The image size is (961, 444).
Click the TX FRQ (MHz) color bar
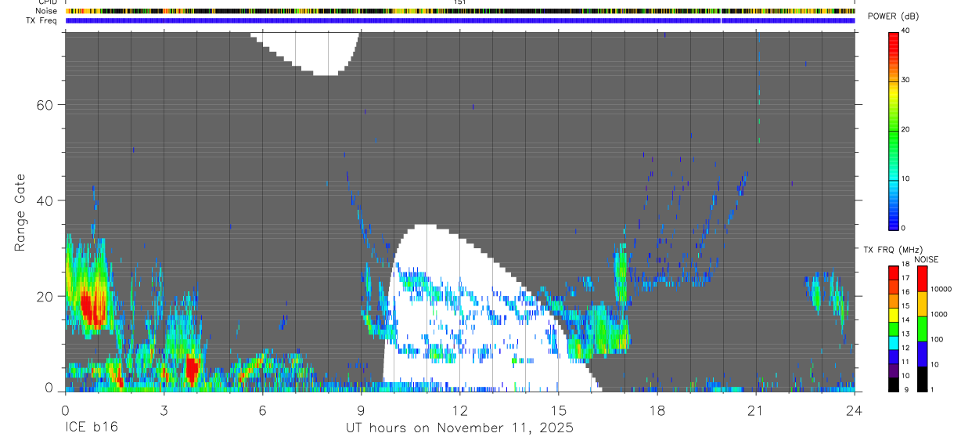coord(893,329)
